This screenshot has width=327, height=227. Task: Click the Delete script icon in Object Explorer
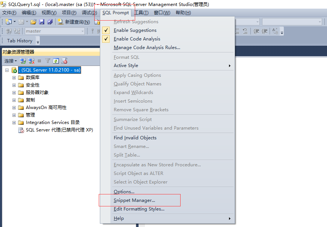[x=65, y=61]
